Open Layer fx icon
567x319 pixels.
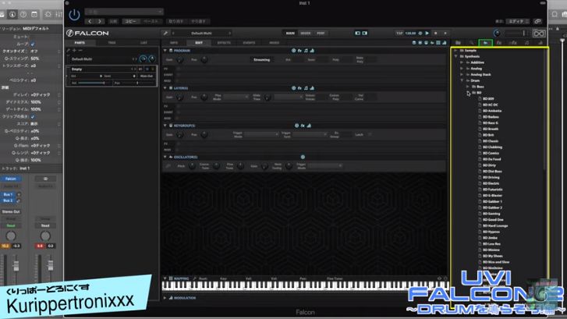[x=299, y=88]
